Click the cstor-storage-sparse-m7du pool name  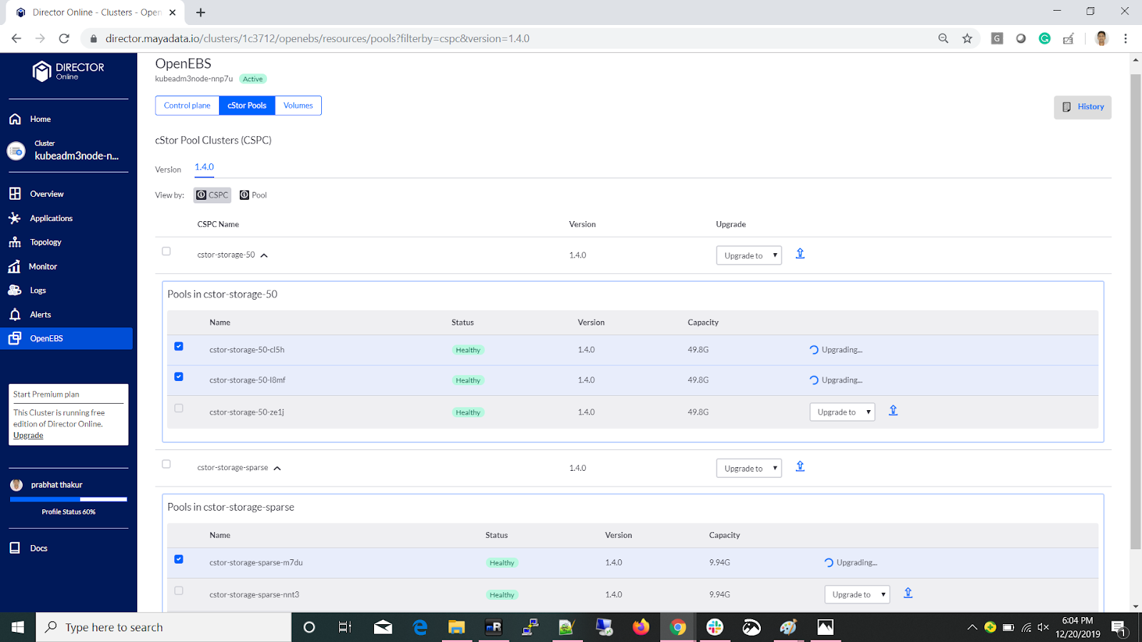pyautogui.click(x=256, y=563)
